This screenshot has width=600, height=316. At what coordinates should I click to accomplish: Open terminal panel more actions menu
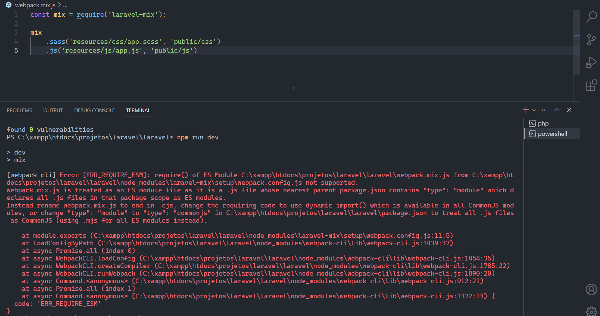[544, 110]
